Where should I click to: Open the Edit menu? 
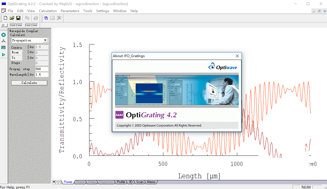[20, 11]
